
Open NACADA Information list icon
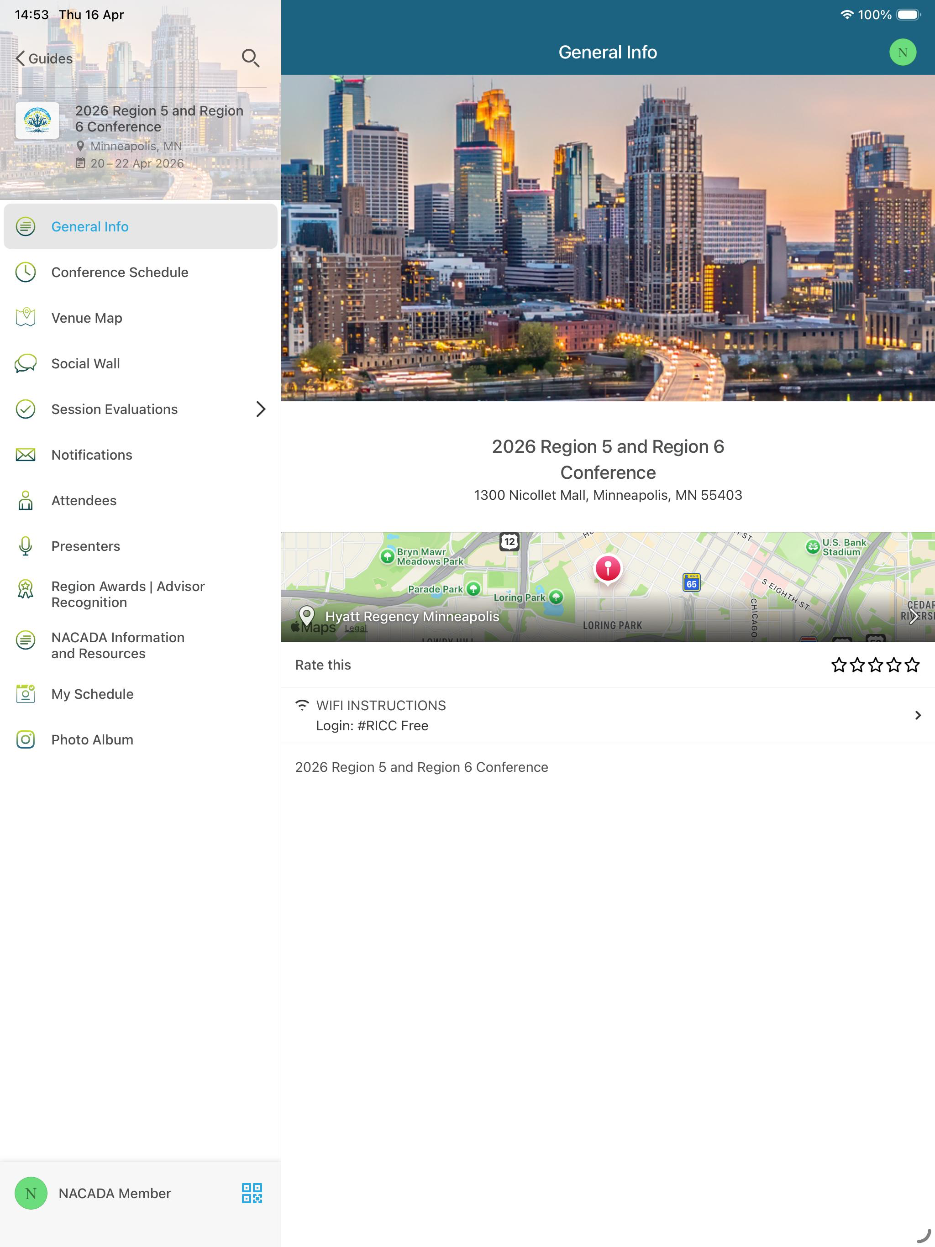pos(26,640)
